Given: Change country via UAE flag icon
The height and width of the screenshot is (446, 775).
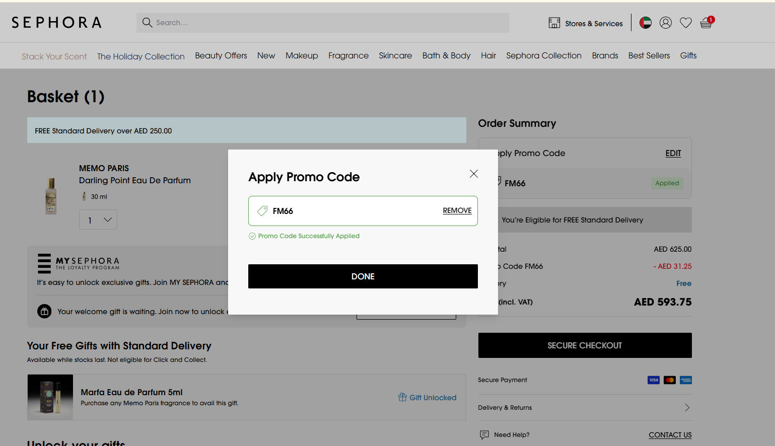Looking at the screenshot, I should (x=646, y=23).
